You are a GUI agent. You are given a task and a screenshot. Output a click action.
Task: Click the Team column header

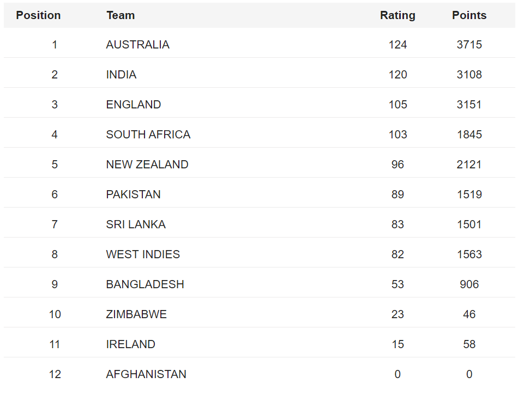click(121, 15)
